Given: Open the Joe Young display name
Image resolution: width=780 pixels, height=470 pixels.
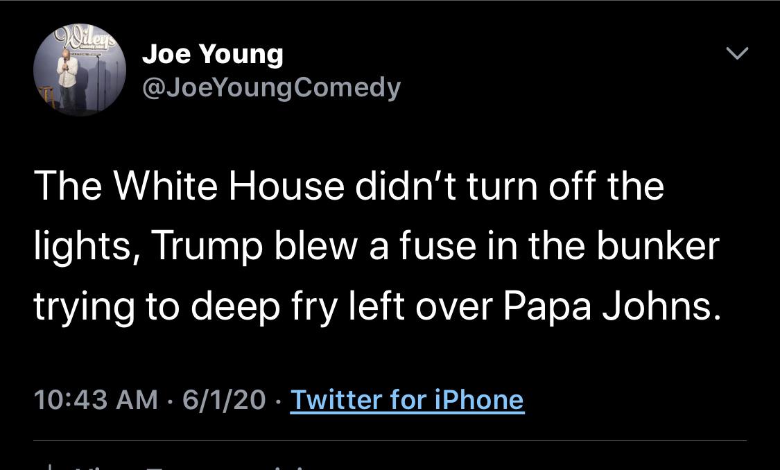Looking at the screenshot, I should point(213,54).
